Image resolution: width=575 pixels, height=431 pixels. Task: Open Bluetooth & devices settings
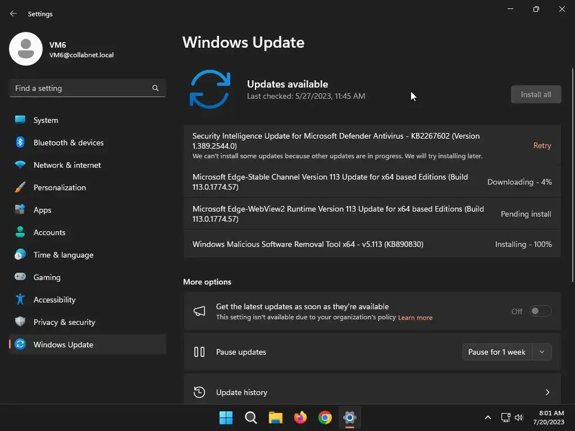(x=87, y=142)
